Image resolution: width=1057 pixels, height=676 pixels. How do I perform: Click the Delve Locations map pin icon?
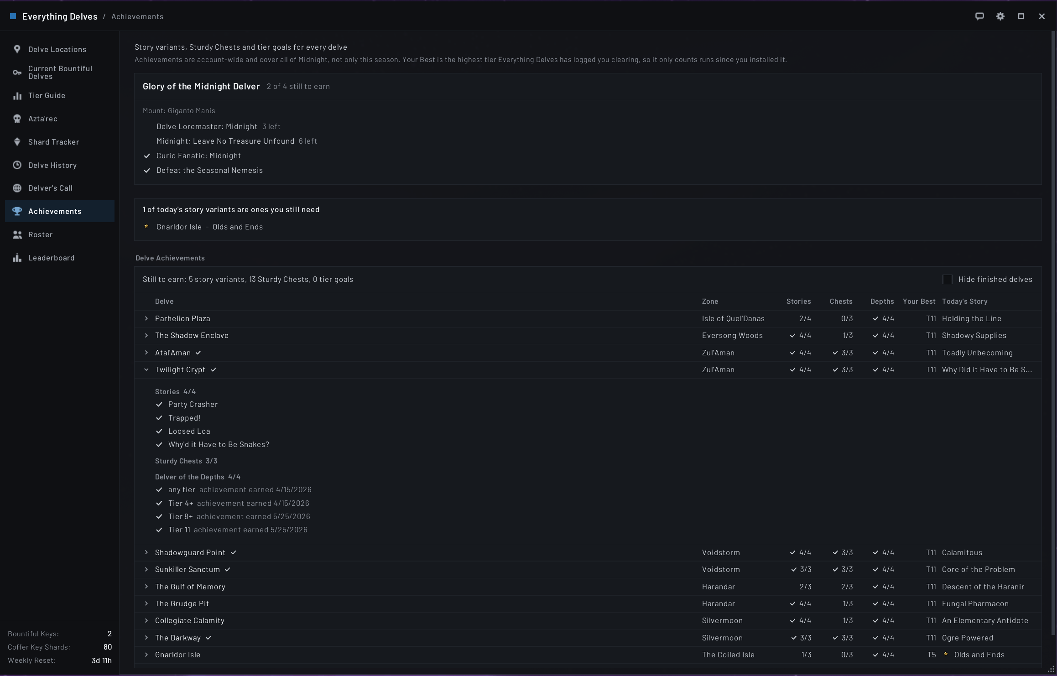(17, 49)
